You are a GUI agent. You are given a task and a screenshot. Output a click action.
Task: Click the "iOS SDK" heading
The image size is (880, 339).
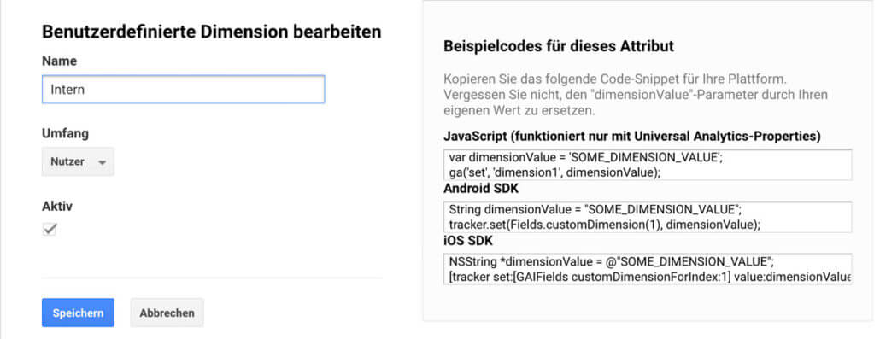pos(467,240)
